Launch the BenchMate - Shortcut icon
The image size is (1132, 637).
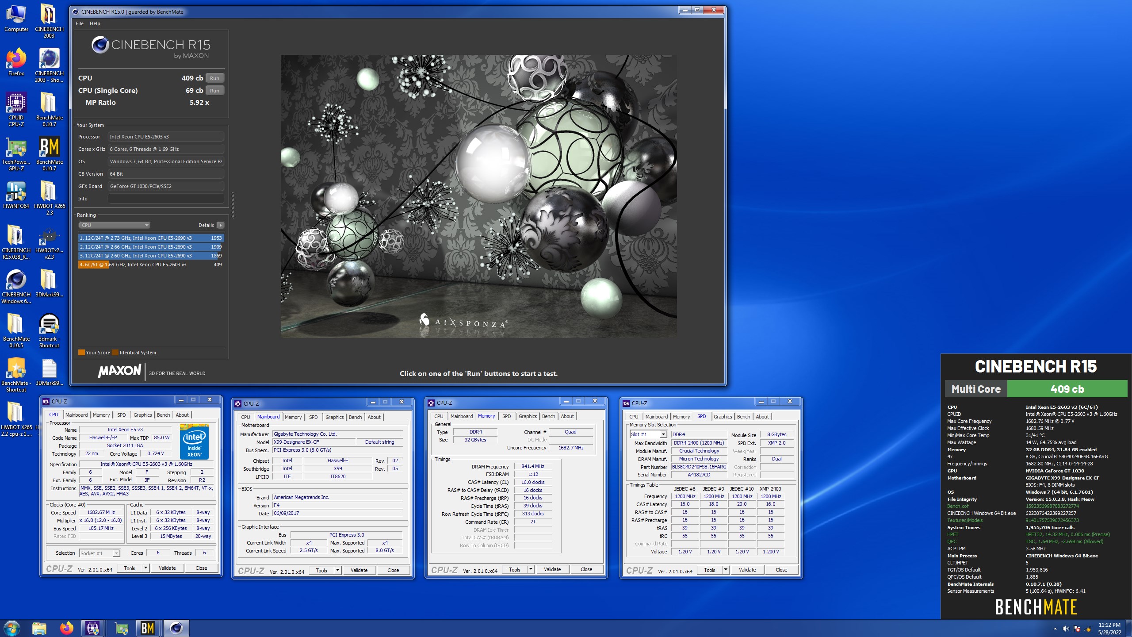click(x=16, y=375)
